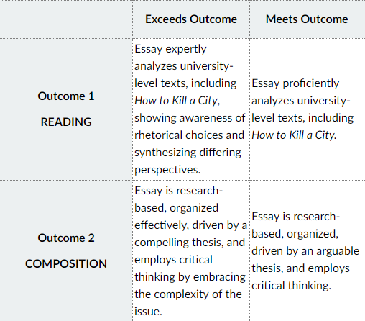
Task: Click 'thinking by embracing' text line
Action: point(190,277)
